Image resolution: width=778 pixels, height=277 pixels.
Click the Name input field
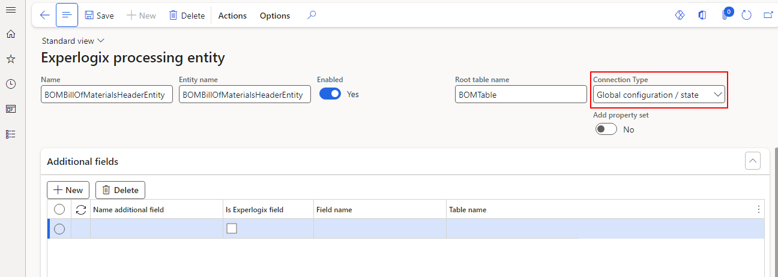coord(107,94)
